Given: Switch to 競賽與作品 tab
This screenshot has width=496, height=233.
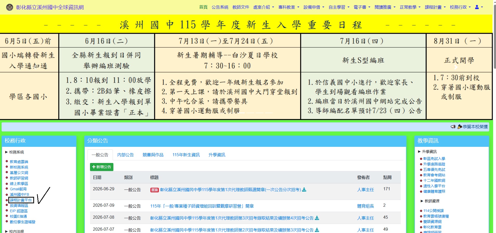Looking at the screenshot, I should (x=153, y=155).
